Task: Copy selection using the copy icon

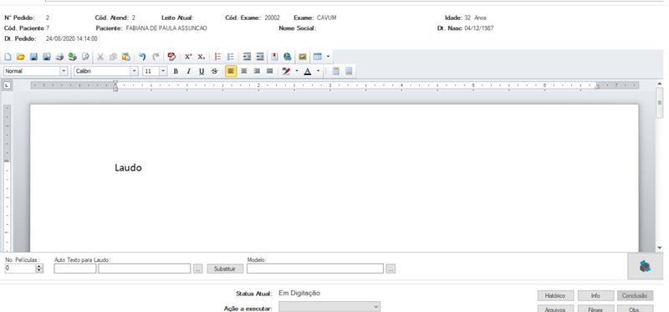Action: (x=113, y=56)
